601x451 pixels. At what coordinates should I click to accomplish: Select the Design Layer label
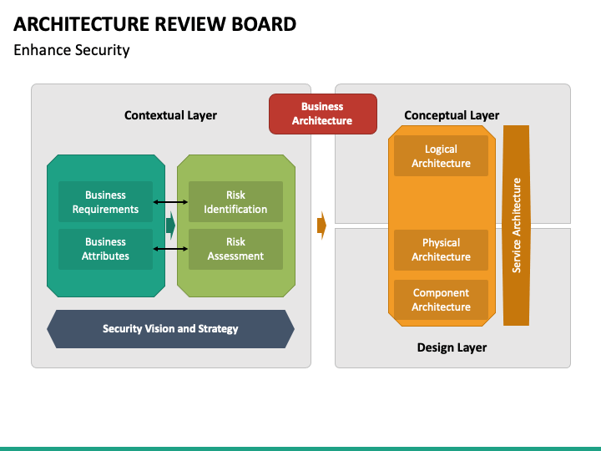[x=452, y=347]
